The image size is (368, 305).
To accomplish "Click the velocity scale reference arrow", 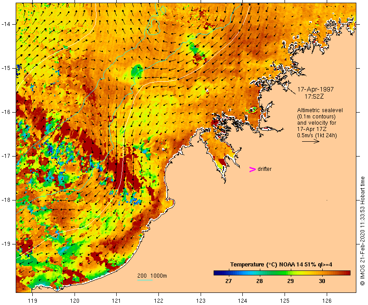I will pos(311,141).
